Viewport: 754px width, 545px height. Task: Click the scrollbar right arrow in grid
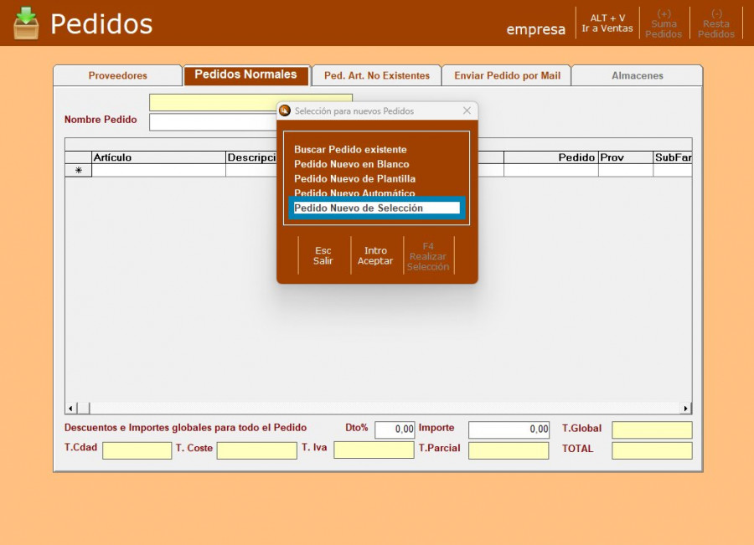pyautogui.click(x=686, y=409)
